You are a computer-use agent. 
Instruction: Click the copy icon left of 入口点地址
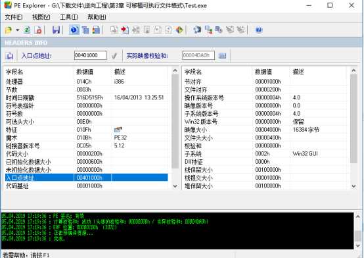[x=9, y=55]
